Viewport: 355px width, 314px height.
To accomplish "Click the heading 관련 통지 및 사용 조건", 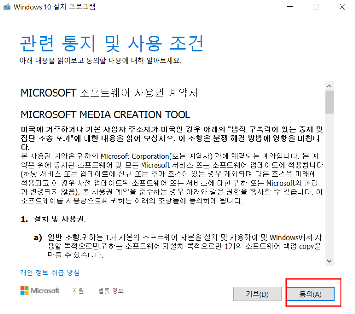I will click(x=112, y=43).
